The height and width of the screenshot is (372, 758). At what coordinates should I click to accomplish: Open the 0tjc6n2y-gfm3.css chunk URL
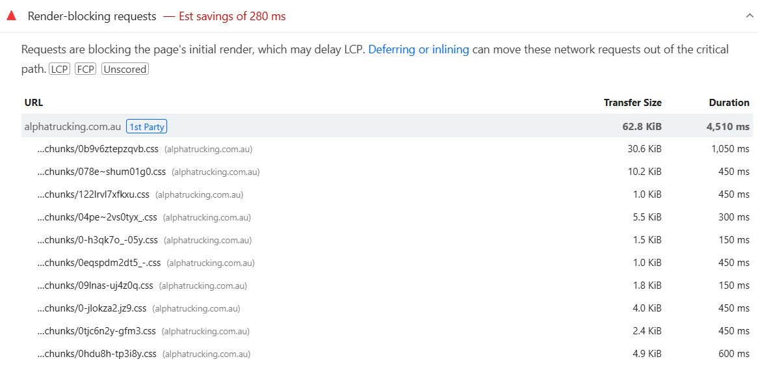coord(96,331)
